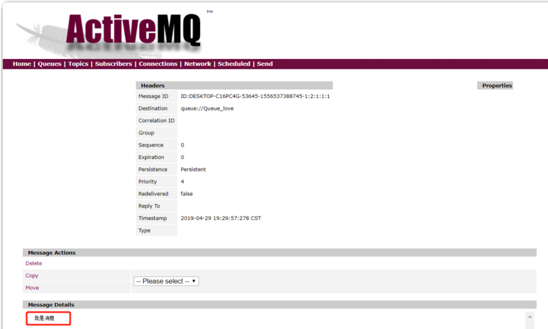Open the Subscribers page

click(x=113, y=64)
